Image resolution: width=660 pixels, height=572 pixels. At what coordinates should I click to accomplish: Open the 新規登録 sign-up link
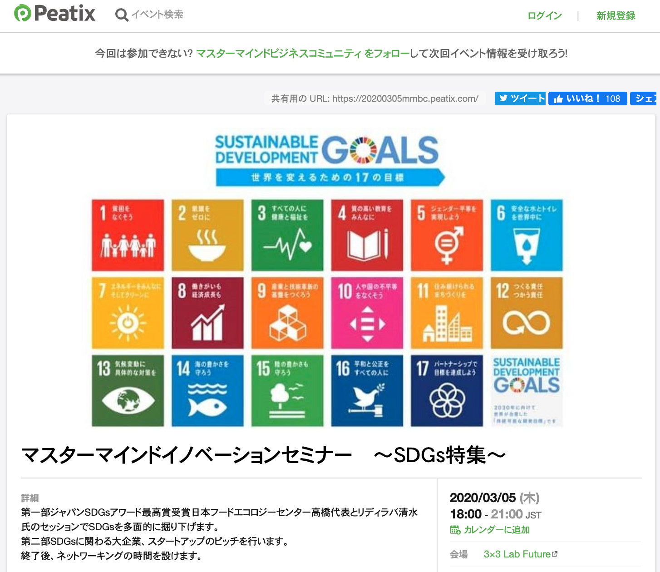616,16
